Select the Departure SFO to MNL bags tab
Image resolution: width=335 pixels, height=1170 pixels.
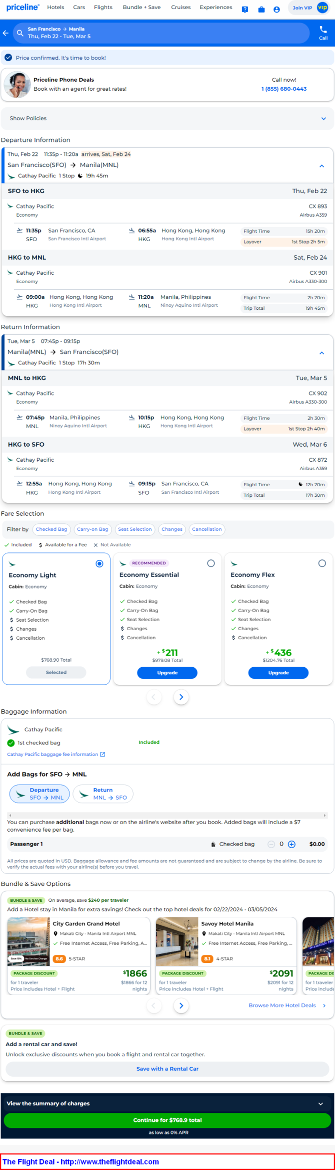(x=39, y=794)
